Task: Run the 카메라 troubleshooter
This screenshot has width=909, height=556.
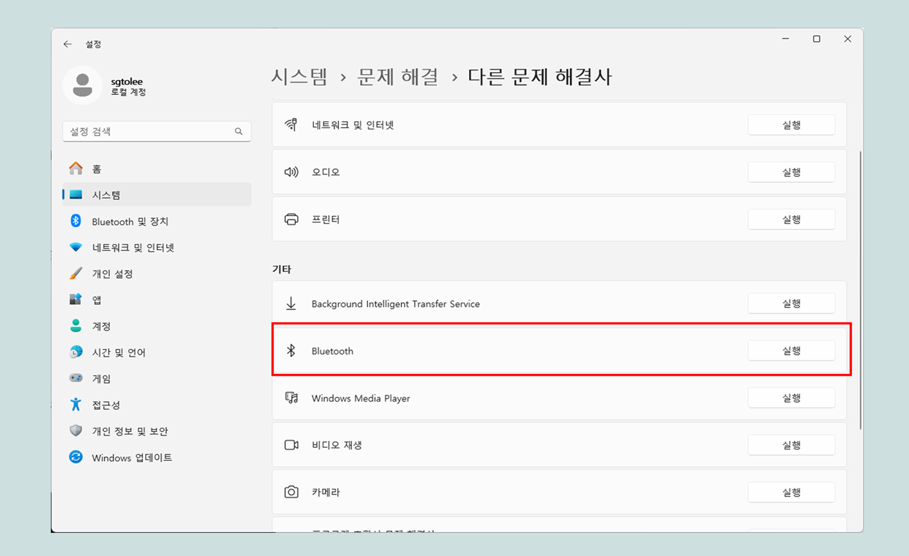Action: [x=791, y=492]
